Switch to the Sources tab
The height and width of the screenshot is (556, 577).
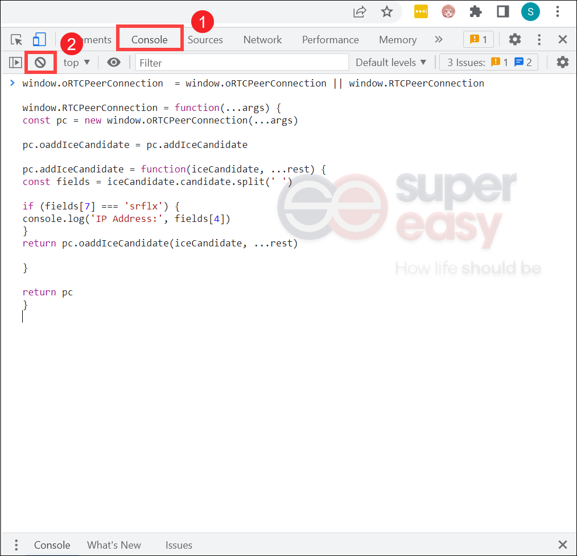205,40
